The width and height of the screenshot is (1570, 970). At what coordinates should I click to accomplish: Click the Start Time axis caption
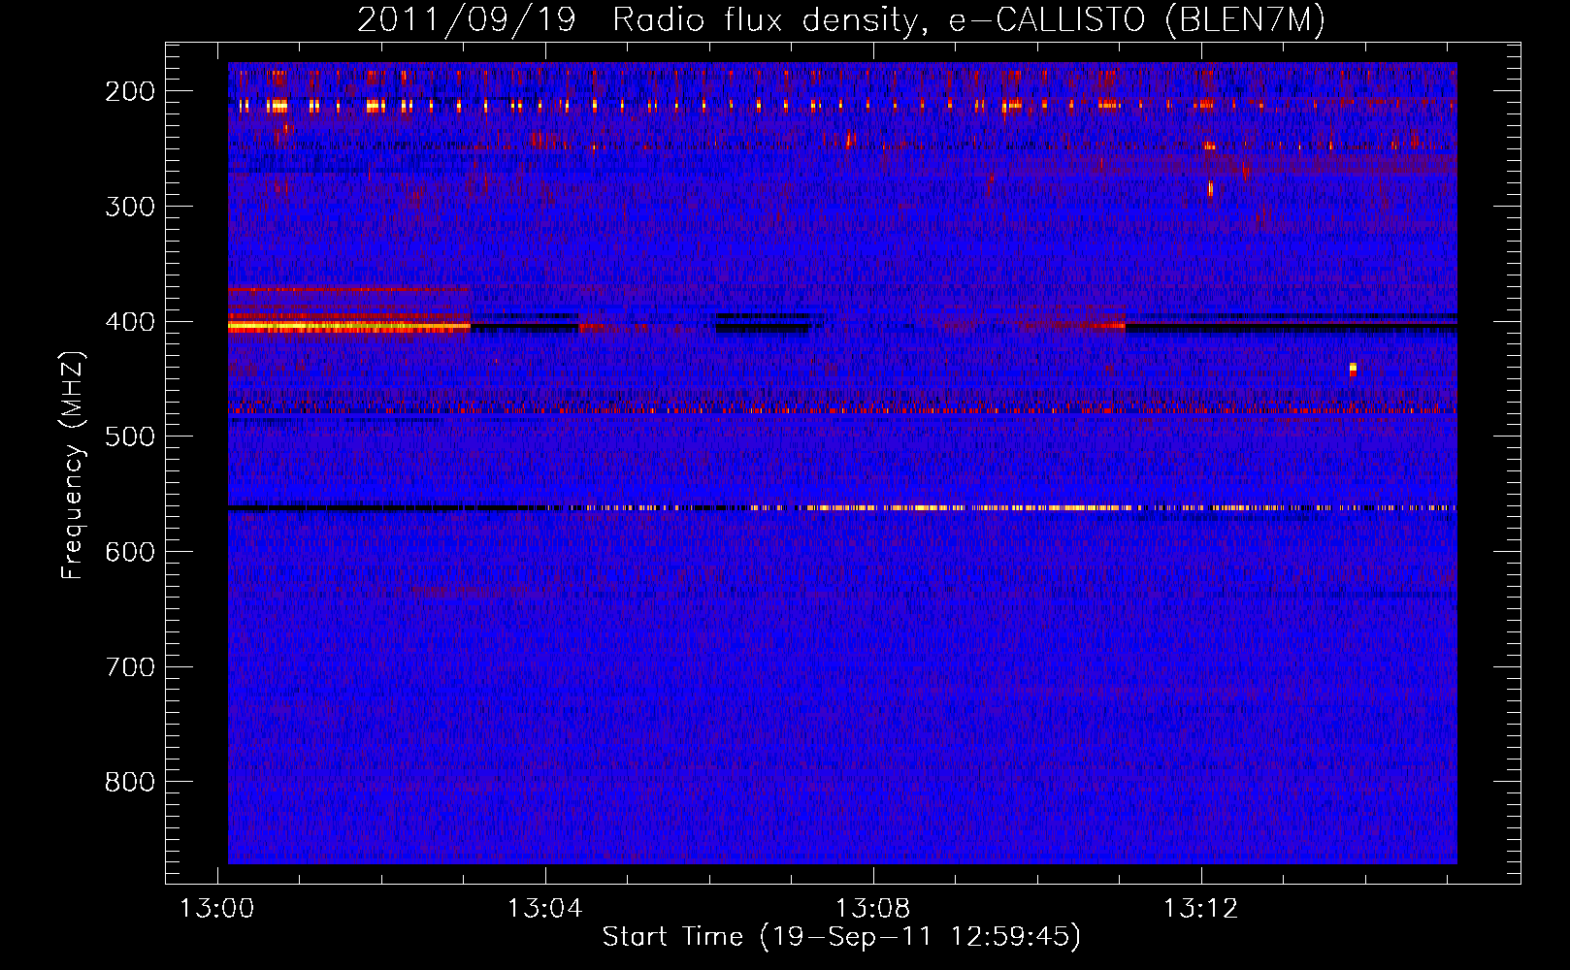pyautogui.click(x=841, y=937)
